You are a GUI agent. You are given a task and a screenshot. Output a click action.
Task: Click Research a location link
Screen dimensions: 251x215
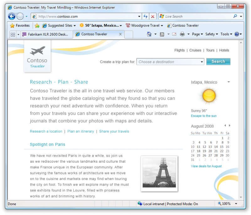click(46, 131)
